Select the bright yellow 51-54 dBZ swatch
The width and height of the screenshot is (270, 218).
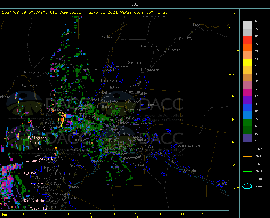coord(247,63)
